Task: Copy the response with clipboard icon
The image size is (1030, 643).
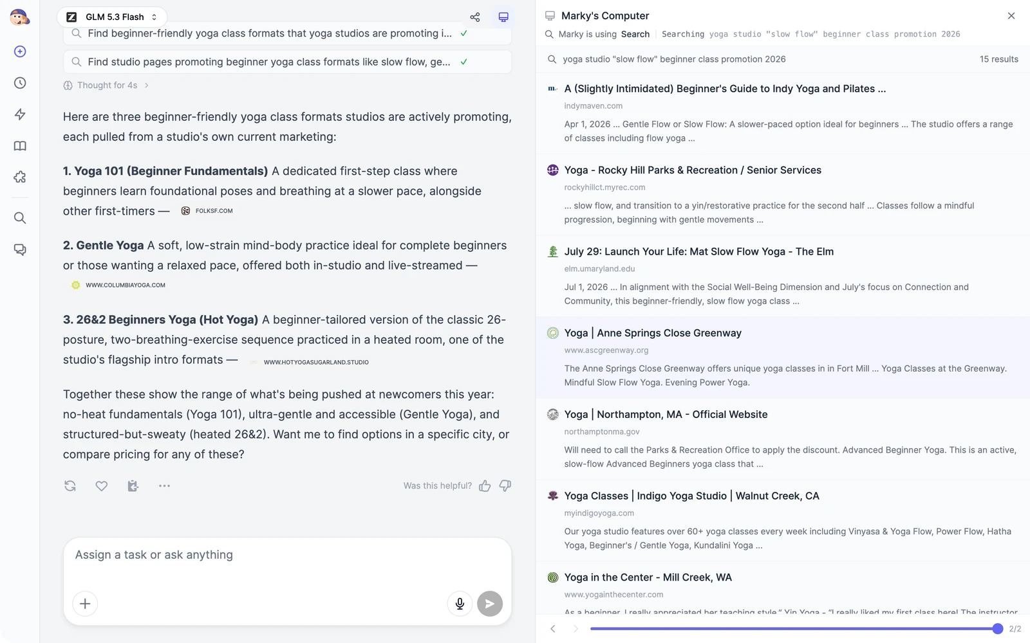Action: [x=133, y=486]
